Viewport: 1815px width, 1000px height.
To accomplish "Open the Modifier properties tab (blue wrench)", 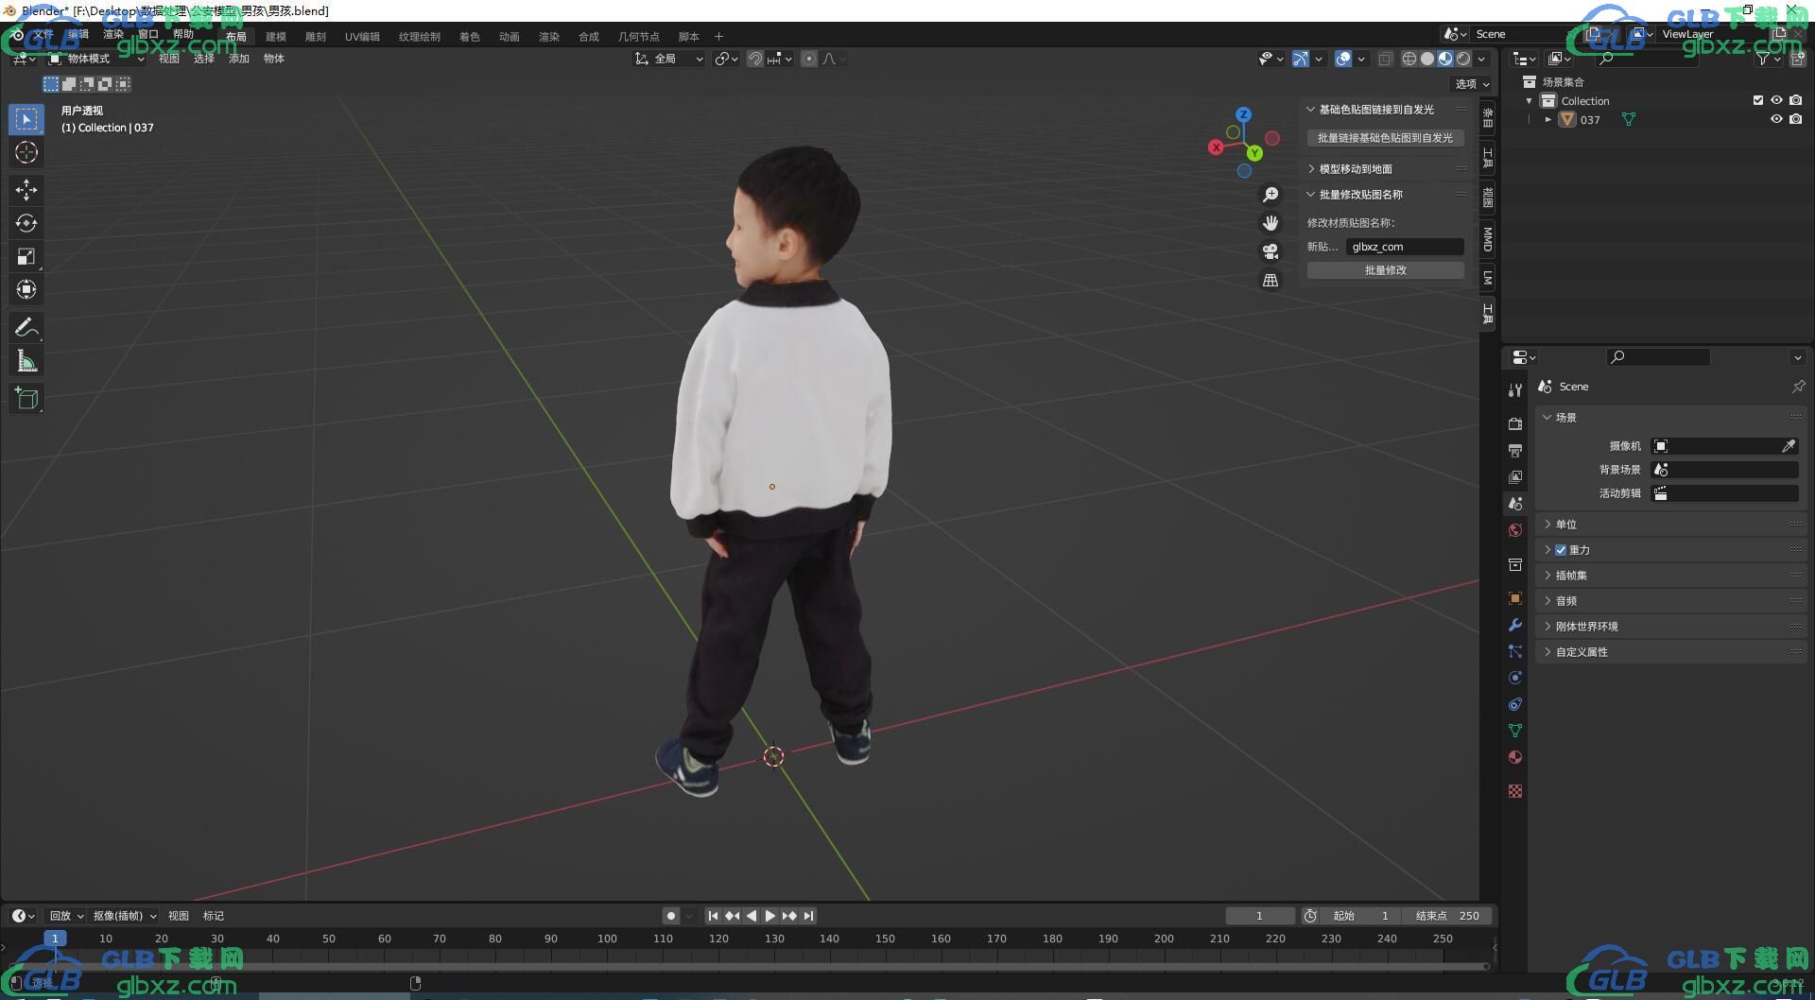I will click(x=1515, y=625).
